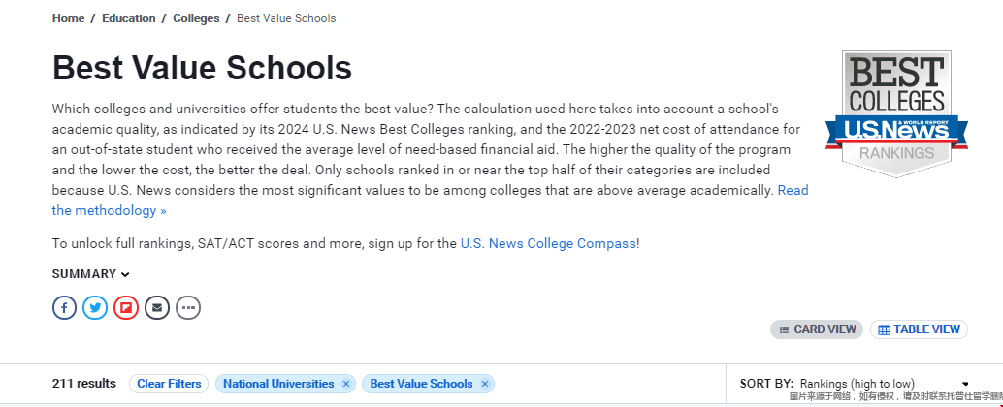Open the Colleges breadcrumb link

click(196, 18)
